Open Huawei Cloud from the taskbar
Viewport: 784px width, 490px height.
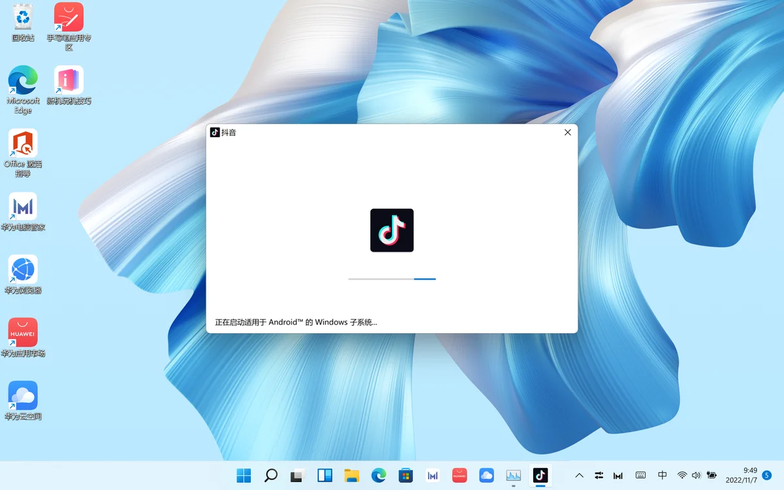[487, 476]
